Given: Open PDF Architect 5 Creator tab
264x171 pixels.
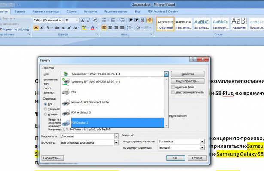Looking at the screenshot, I should coord(162,12).
